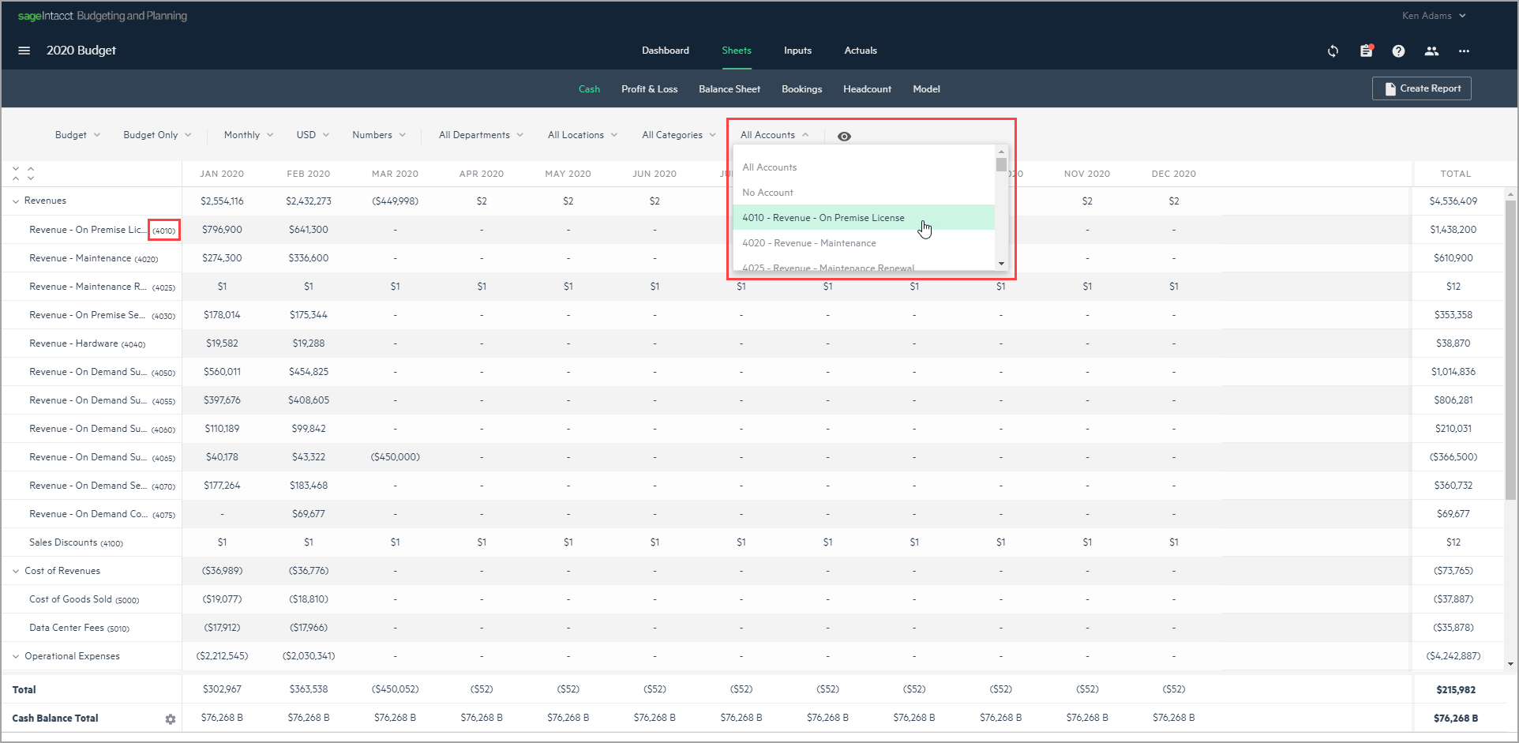Collapse the Operational Expenses group

click(x=16, y=656)
